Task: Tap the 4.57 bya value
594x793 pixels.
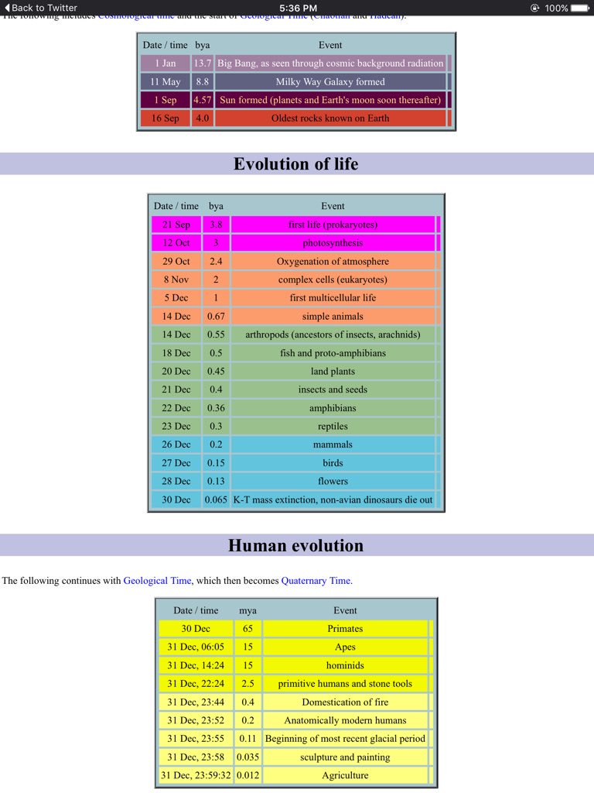Action: point(203,100)
